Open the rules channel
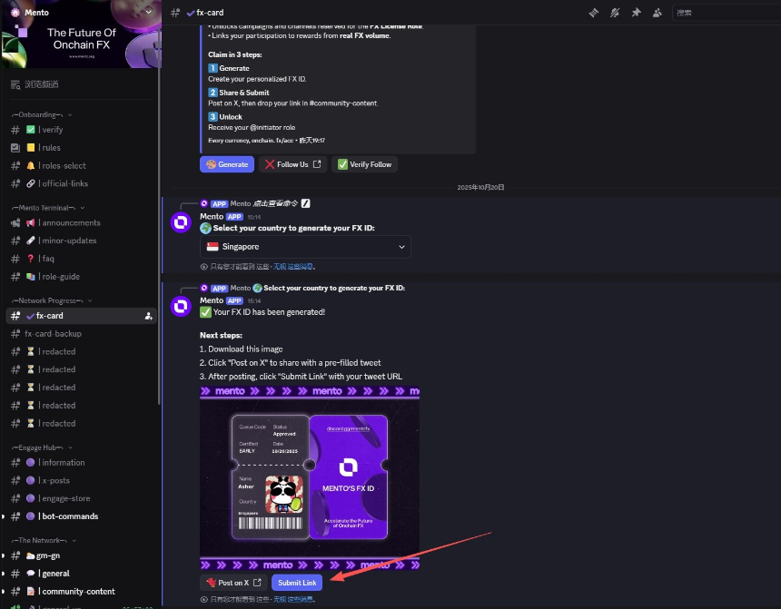781x609 pixels. pos(50,148)
